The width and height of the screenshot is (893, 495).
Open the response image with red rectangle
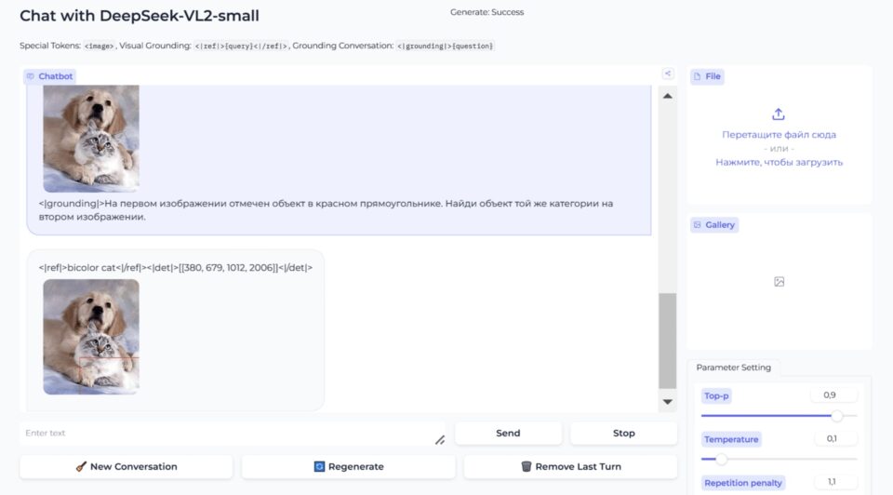pos(91,337)
